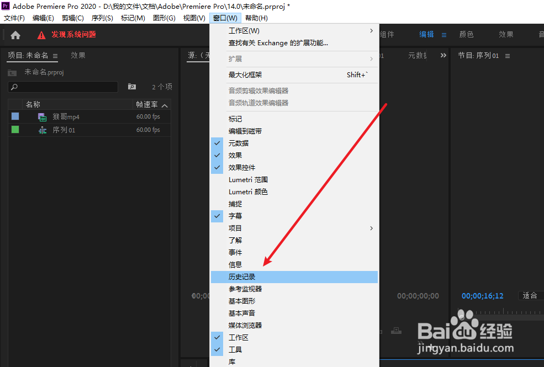Open the 剪辑(C) menu
Image resolution: width=544 pixels, height=367 pixels.
[73, 18]
